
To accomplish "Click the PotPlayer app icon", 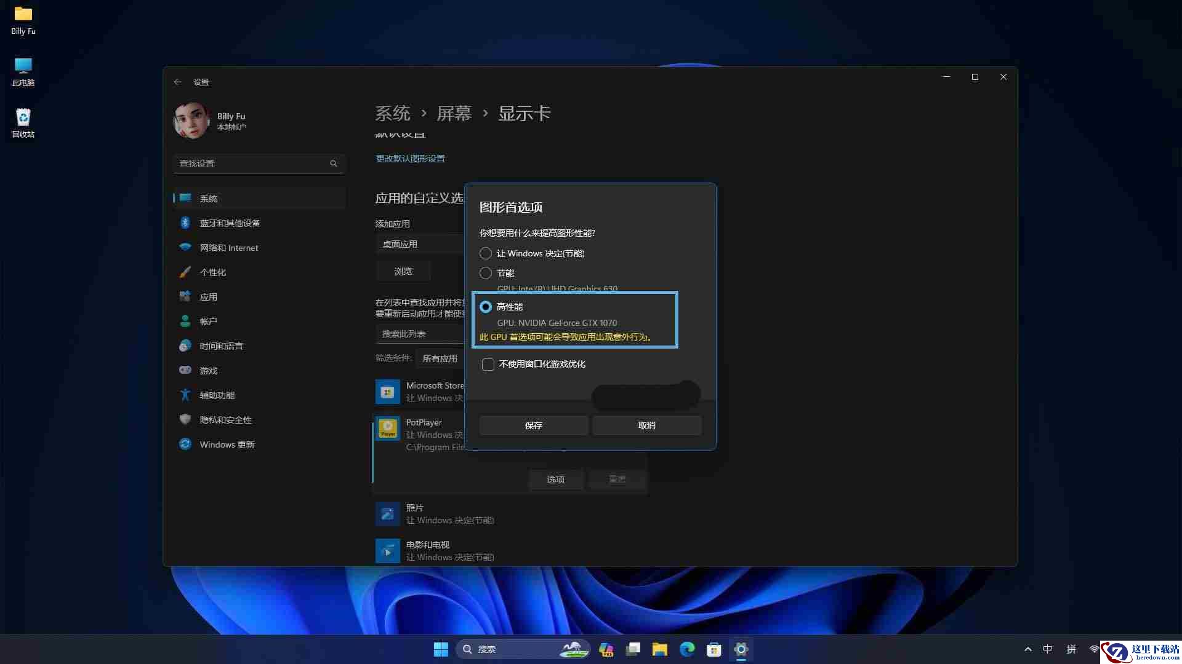I will pyautogui.click(x=388, y=429).
